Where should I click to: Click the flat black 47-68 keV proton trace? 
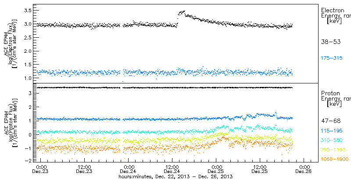coord(165,87)
